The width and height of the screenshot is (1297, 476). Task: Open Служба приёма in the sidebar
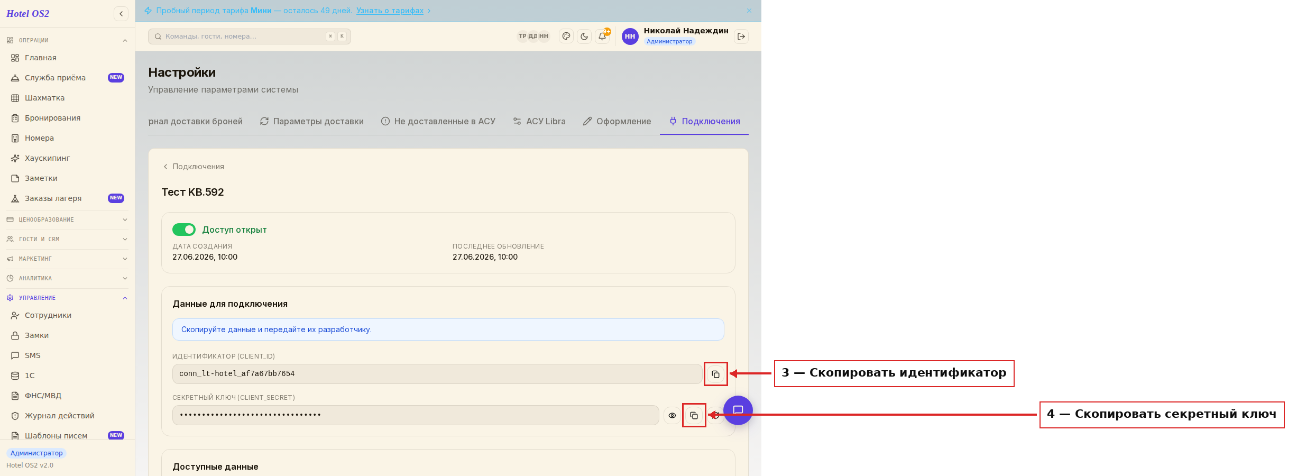(x=67, y=78)
